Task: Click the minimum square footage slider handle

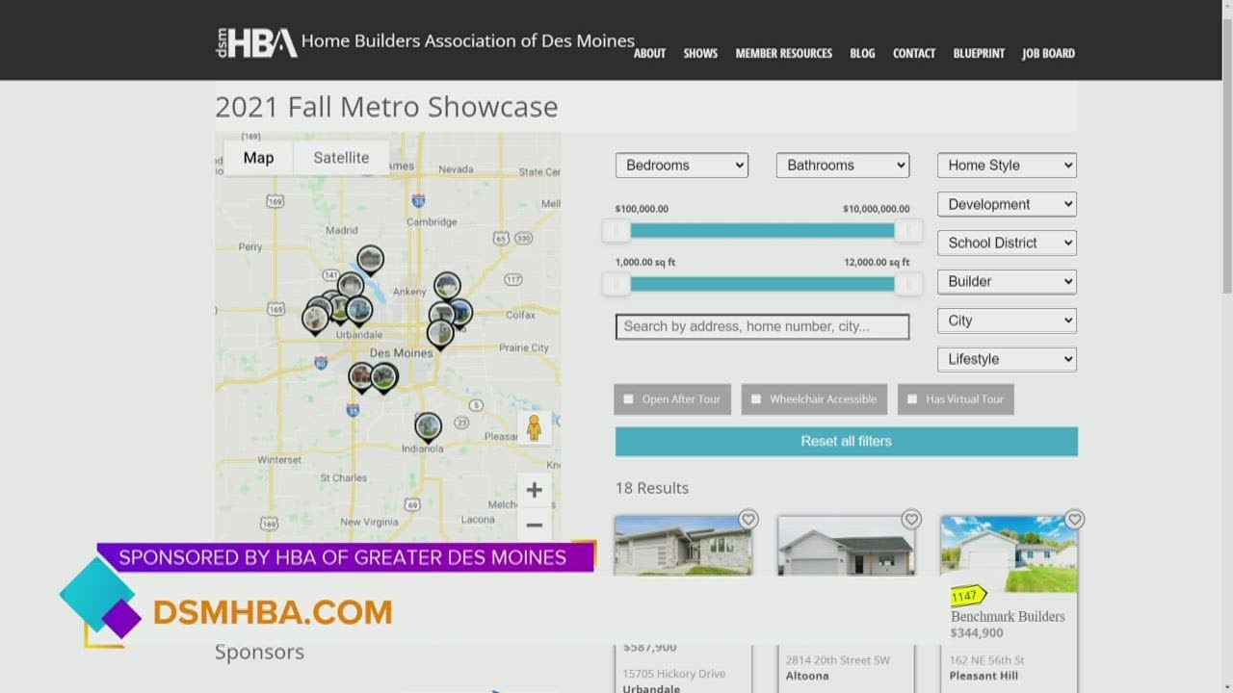Action: (x=616, y=284)
